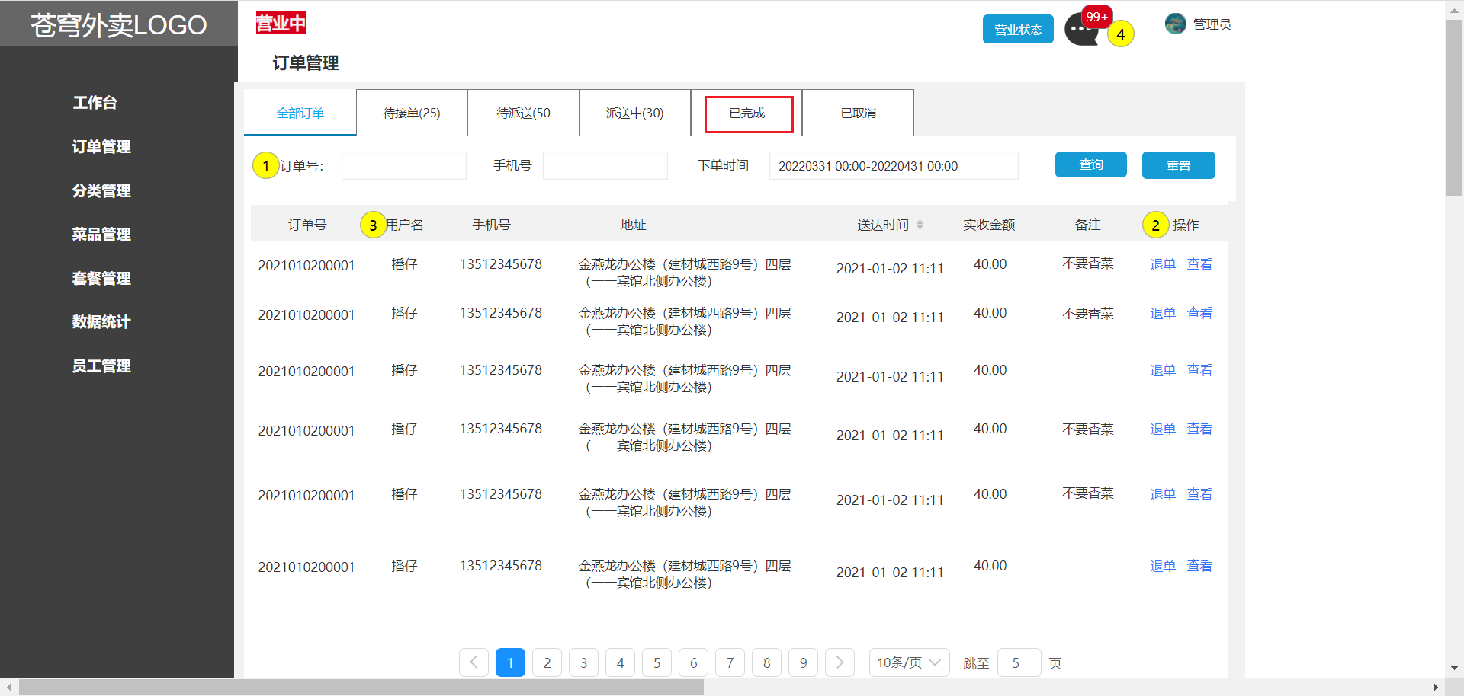The width and height of the screenshot is (1464, 696).
Task: Click the 重置 reset button
Action: click(x=1178, y=165)
